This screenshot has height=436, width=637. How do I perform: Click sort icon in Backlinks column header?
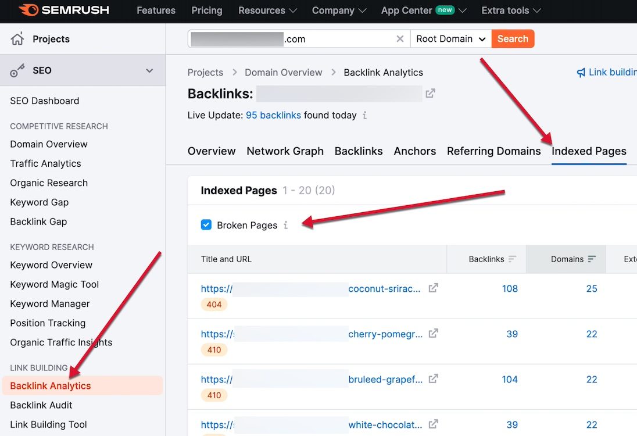512,259
